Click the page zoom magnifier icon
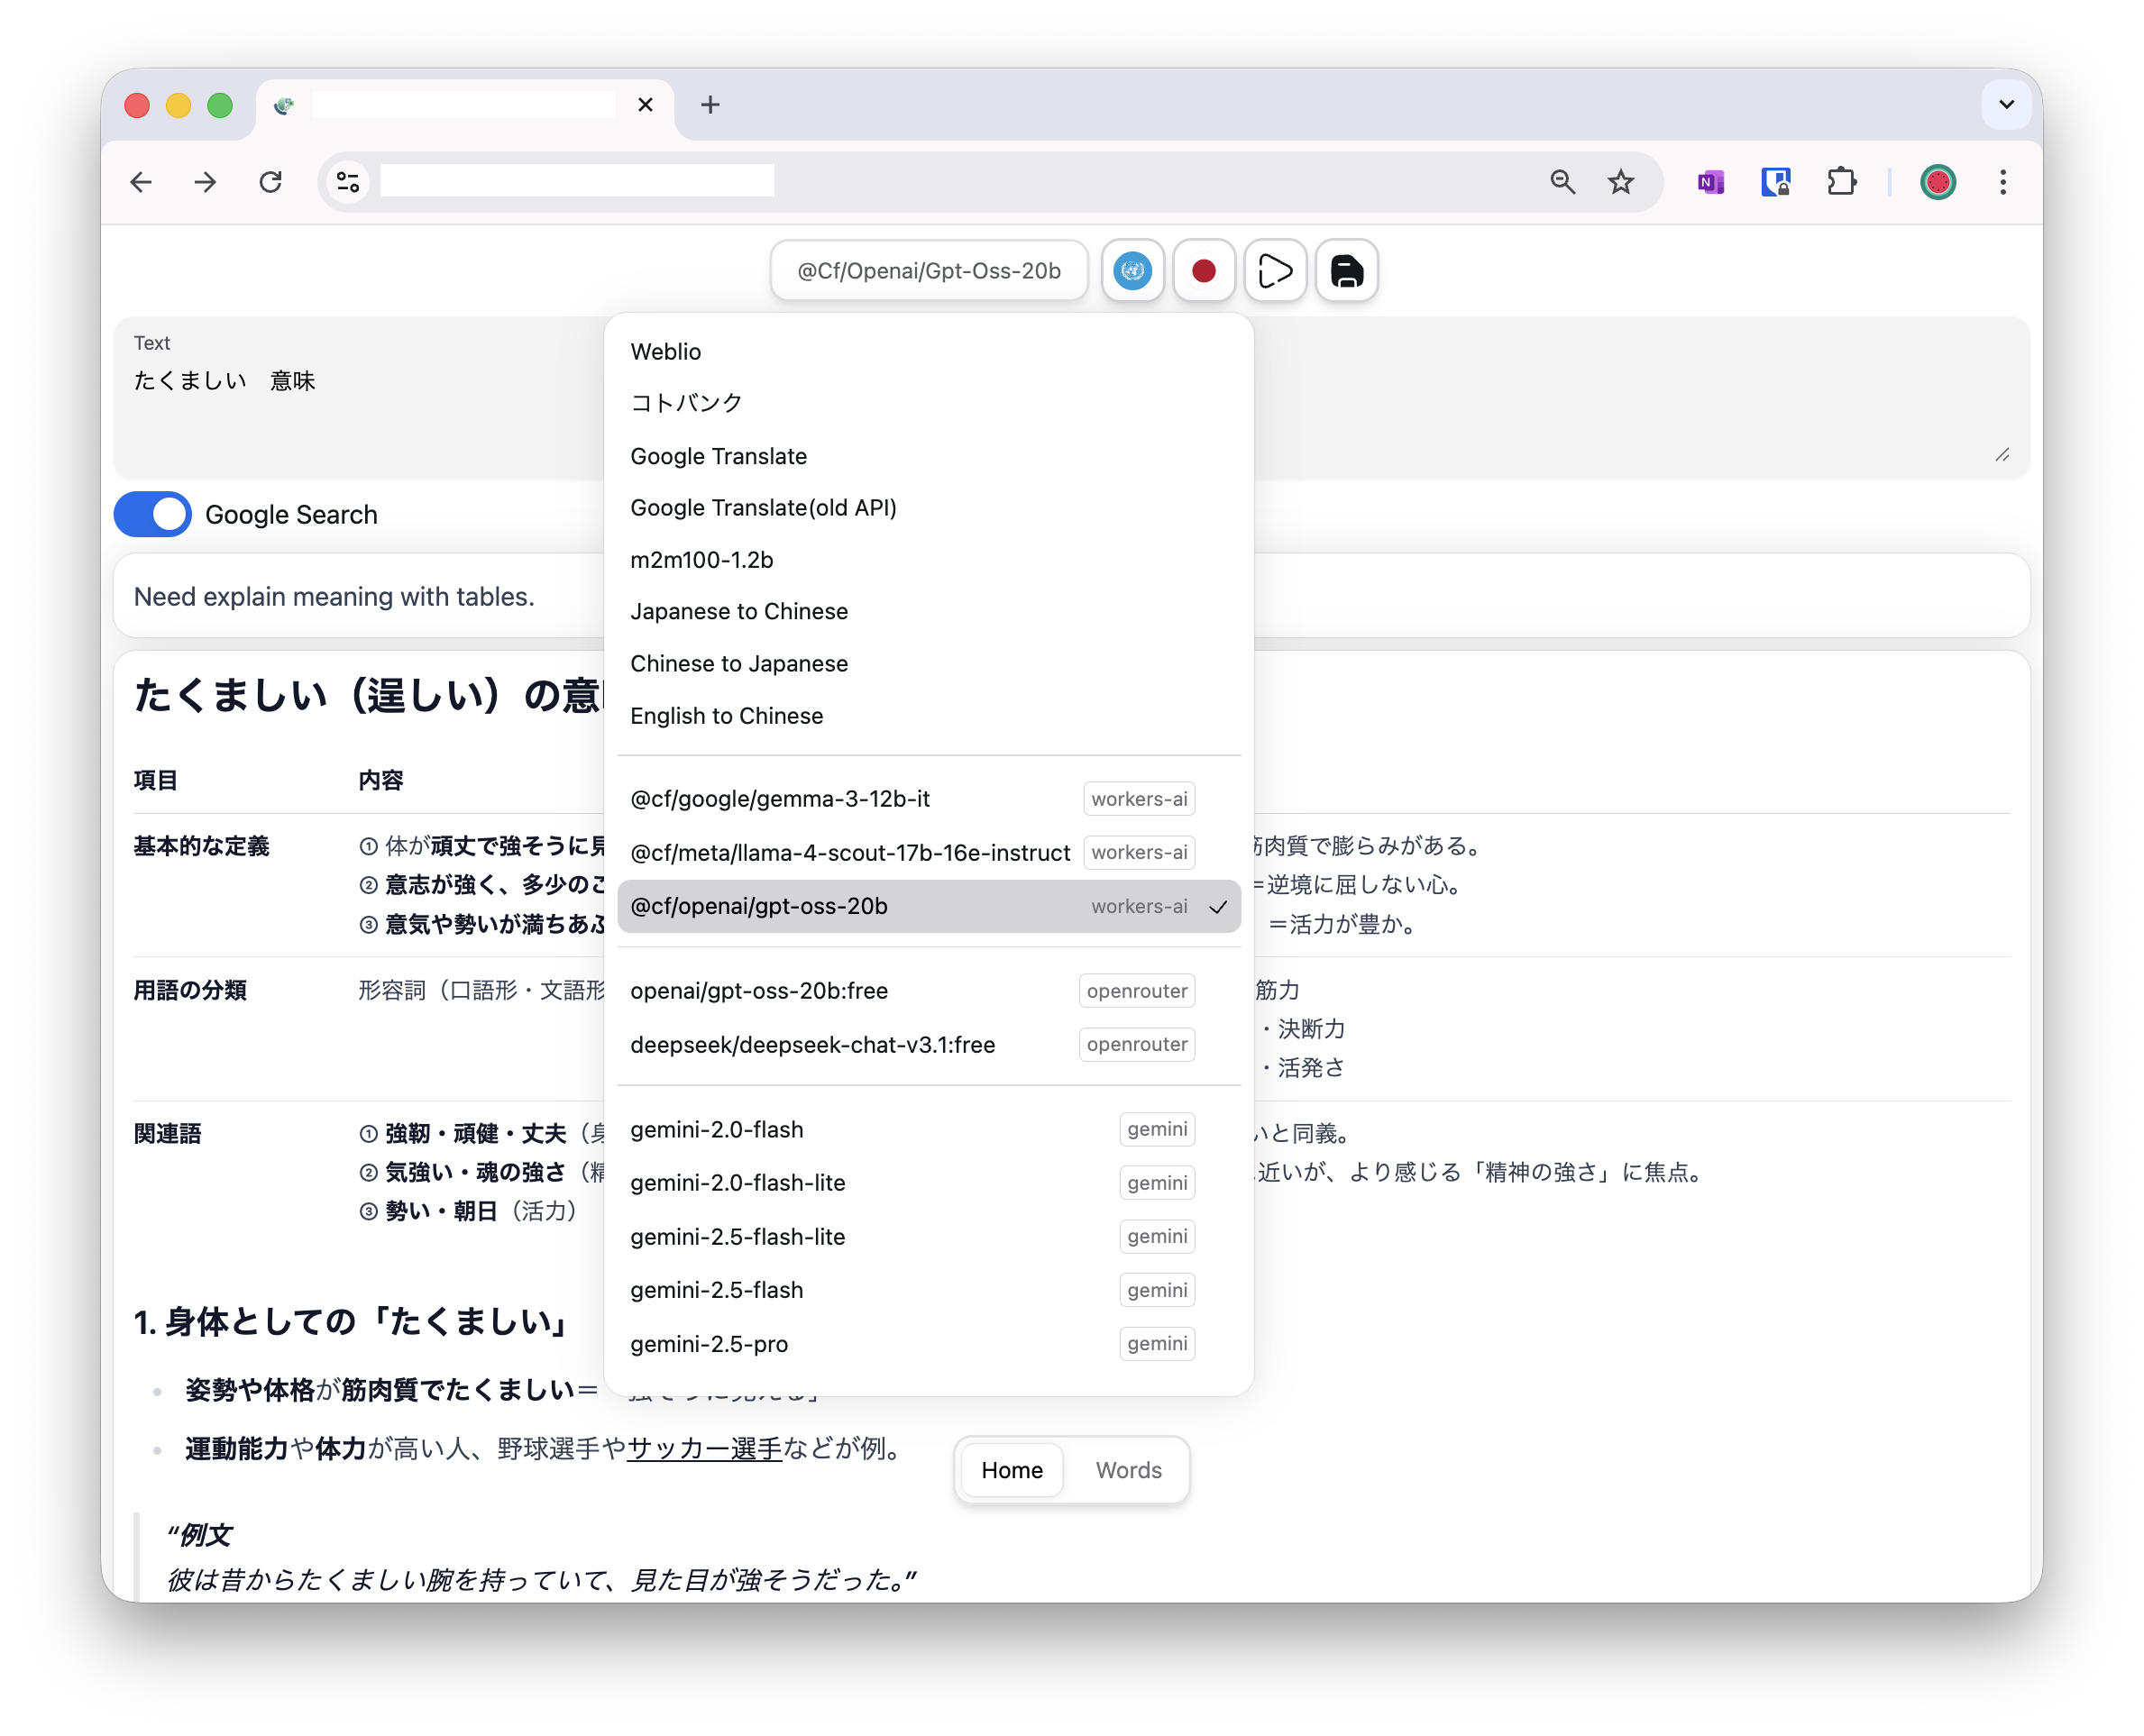Screen dimensions: 2144x1736 click(1562, 182)
